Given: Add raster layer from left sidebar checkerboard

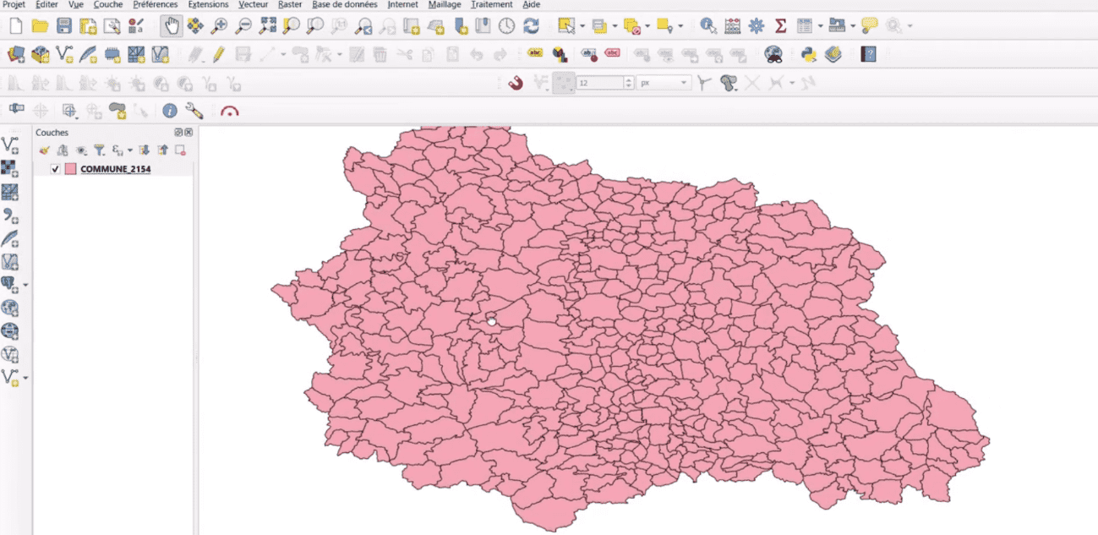Looking at the screenshot, I should [9, 168].
